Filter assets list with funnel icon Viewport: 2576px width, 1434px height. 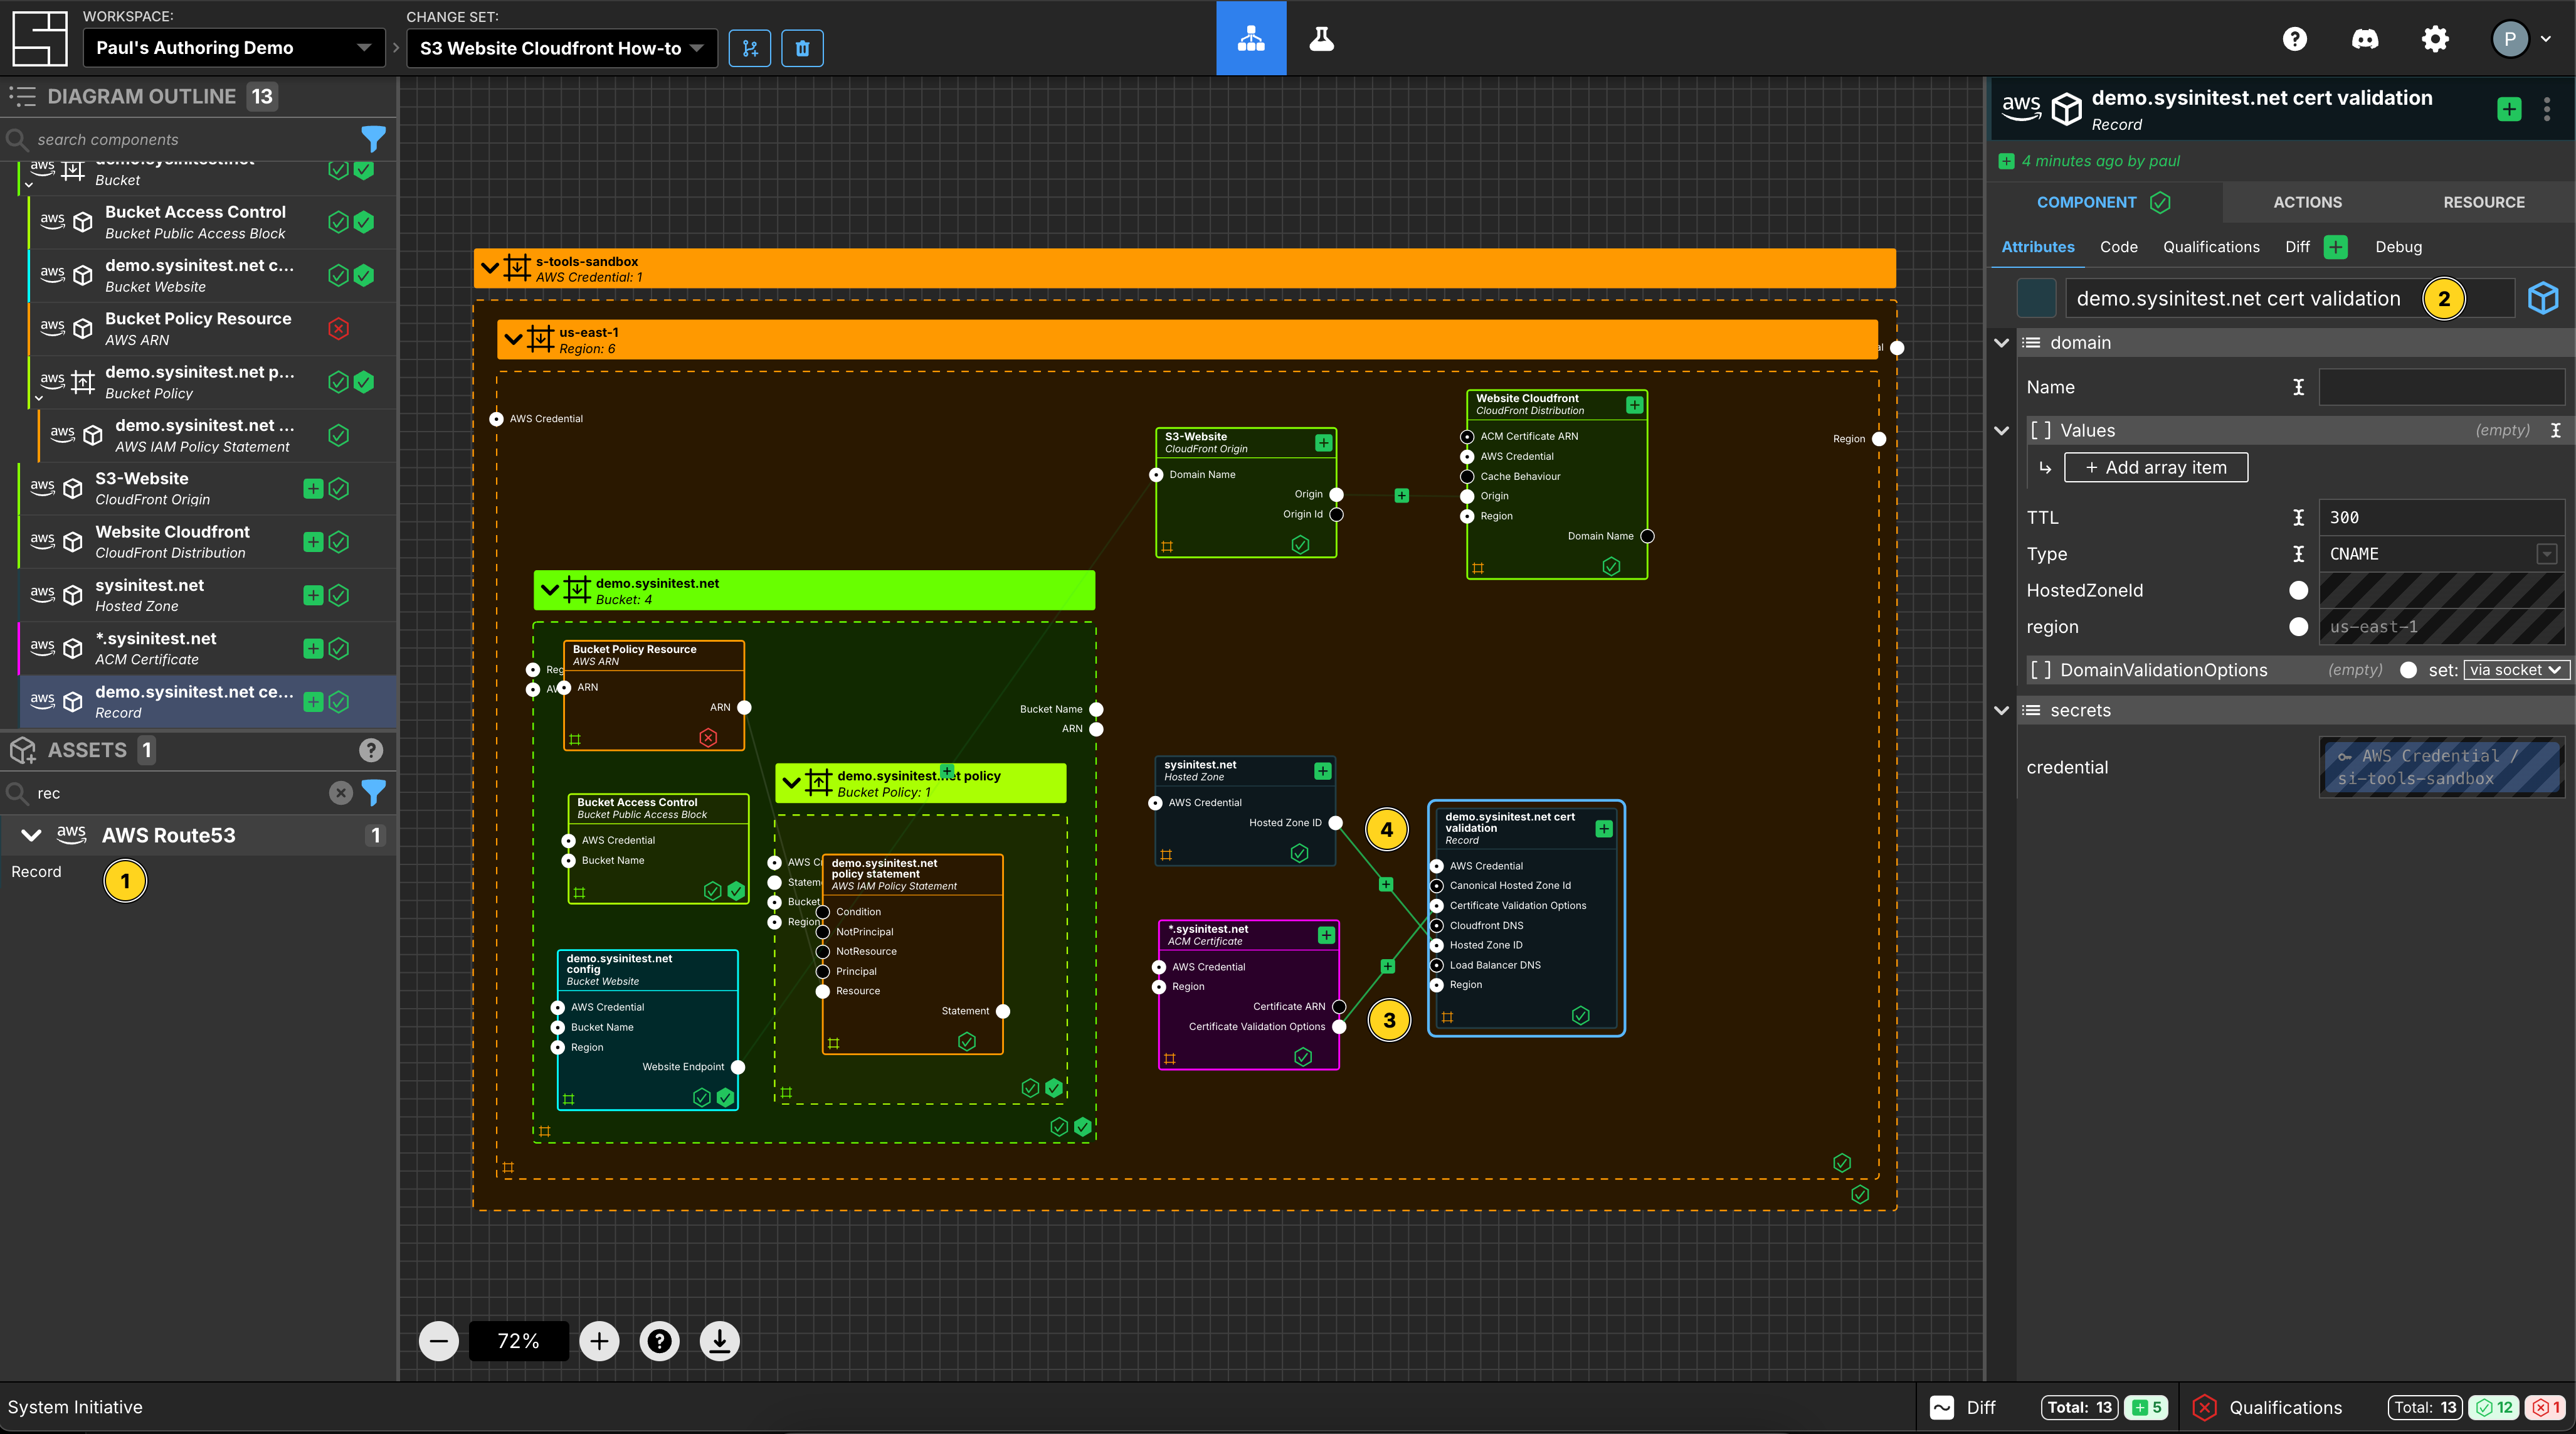(373, 792)
